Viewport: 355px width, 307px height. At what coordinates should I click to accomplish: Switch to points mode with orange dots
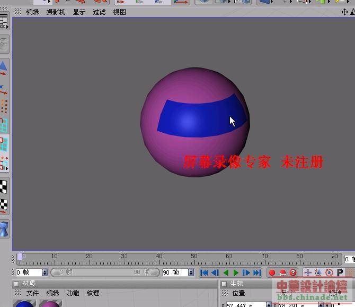[4, 105]
